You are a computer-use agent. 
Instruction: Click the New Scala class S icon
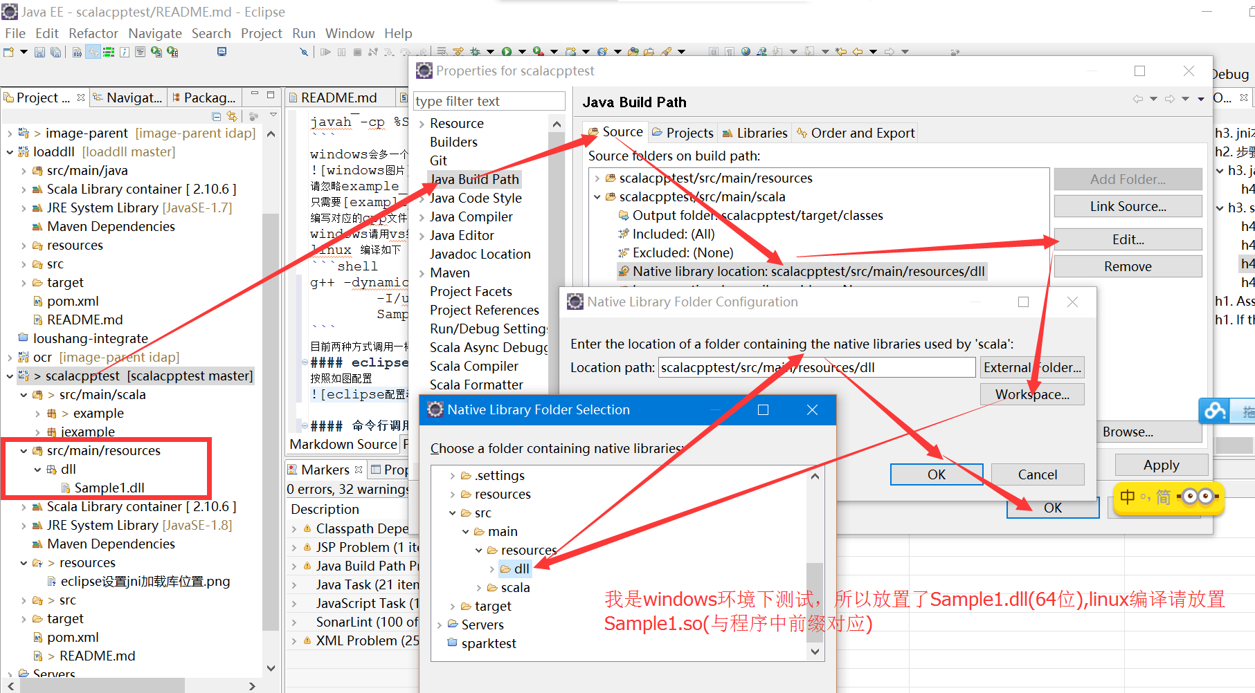click(x=602, y=51)
